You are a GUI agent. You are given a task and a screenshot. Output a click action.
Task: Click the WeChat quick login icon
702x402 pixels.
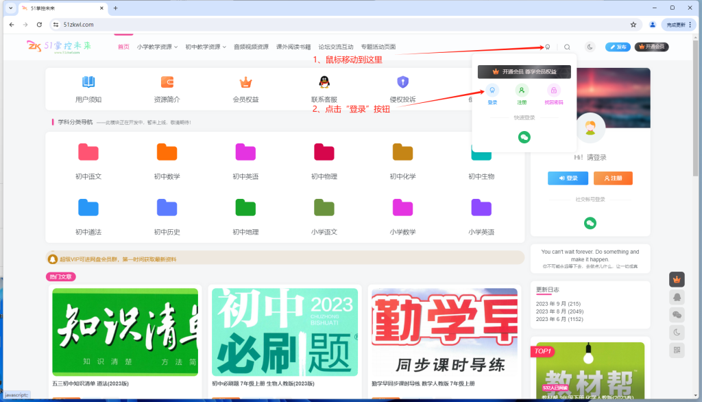click(524, 137)
